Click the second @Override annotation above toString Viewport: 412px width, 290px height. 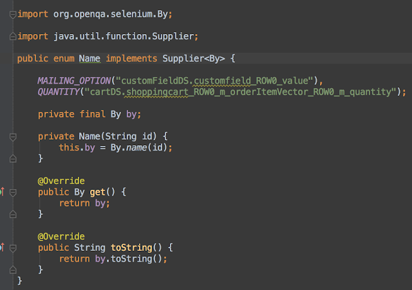[x=61, y=237]
